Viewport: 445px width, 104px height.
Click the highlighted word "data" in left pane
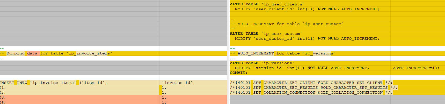click(x=32, y=53)
